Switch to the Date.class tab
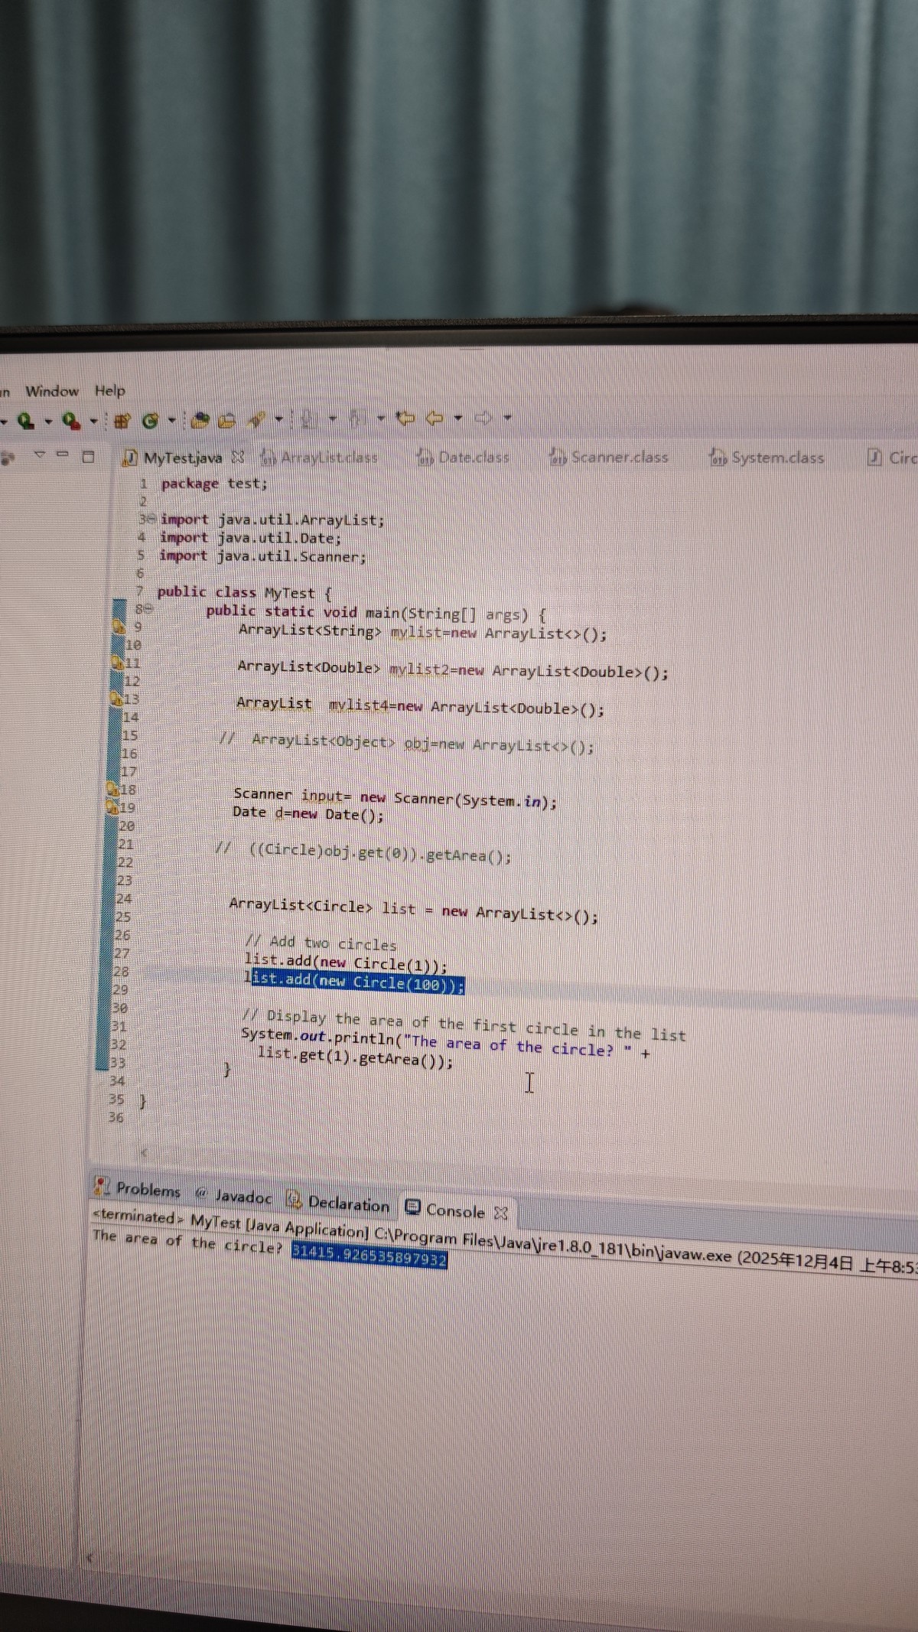 [462, 458]
